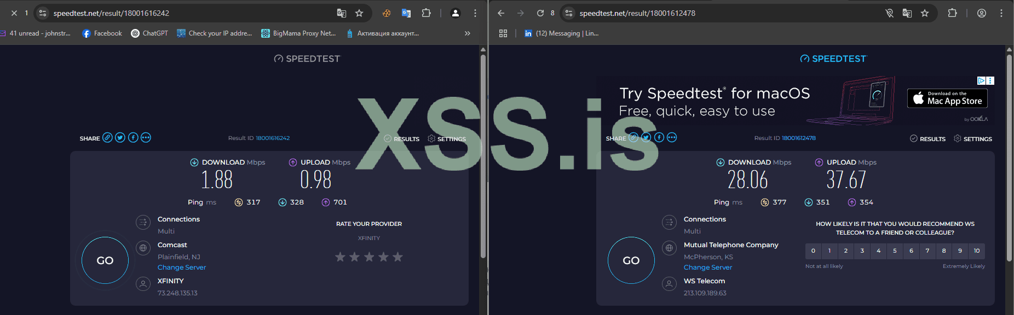Click left window vertical scrollbar

click(483, 156)
